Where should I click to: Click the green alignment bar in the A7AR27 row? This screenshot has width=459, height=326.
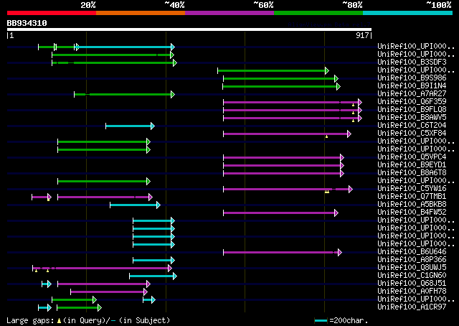pyautogui.click(x=124, y=94)
